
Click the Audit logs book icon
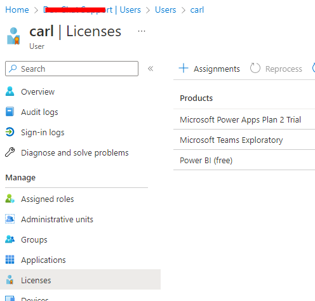[x=10, y=112]
